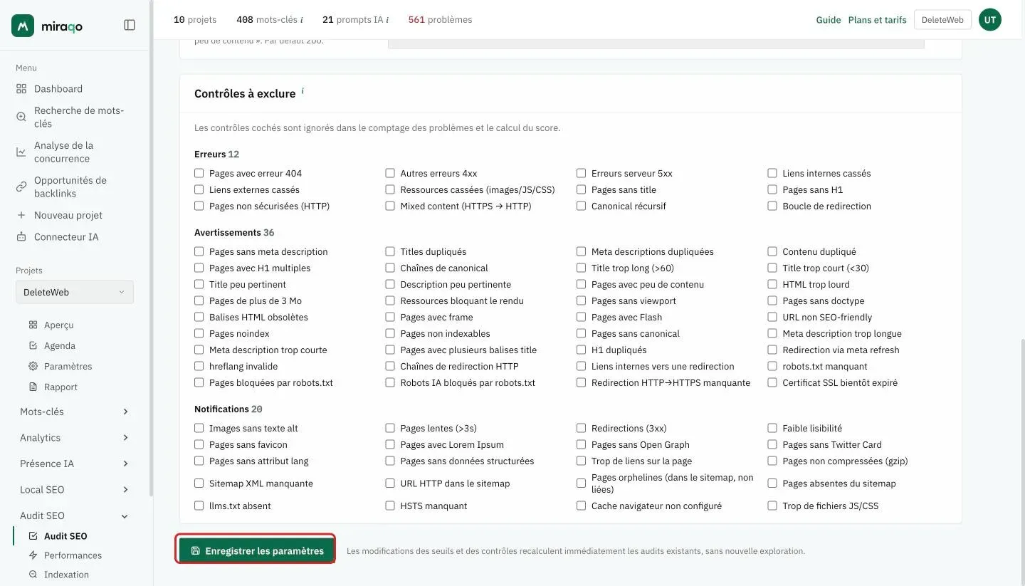Click the Paramètres gear icon

coord(33,366)
